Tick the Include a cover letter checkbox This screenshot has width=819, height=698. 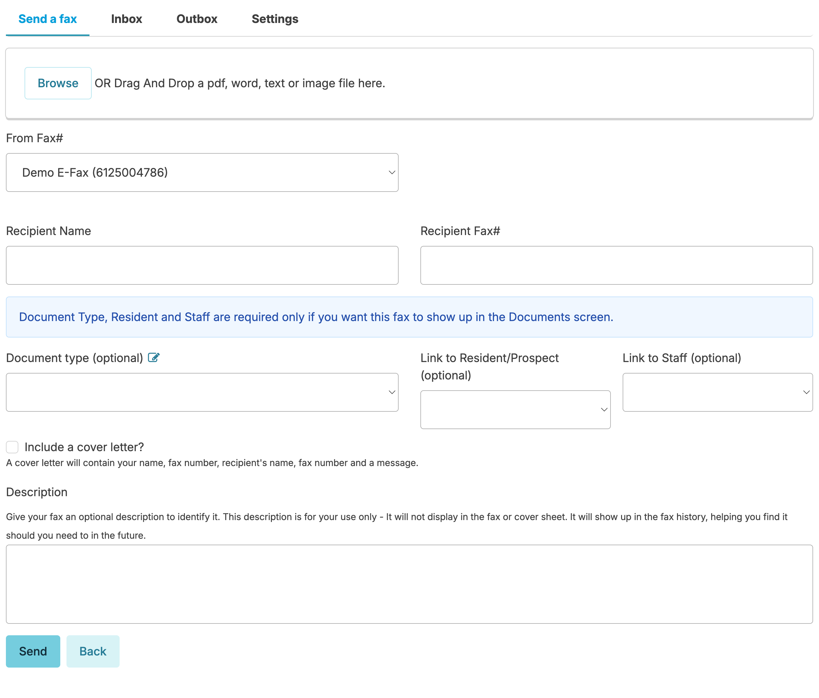12,447
